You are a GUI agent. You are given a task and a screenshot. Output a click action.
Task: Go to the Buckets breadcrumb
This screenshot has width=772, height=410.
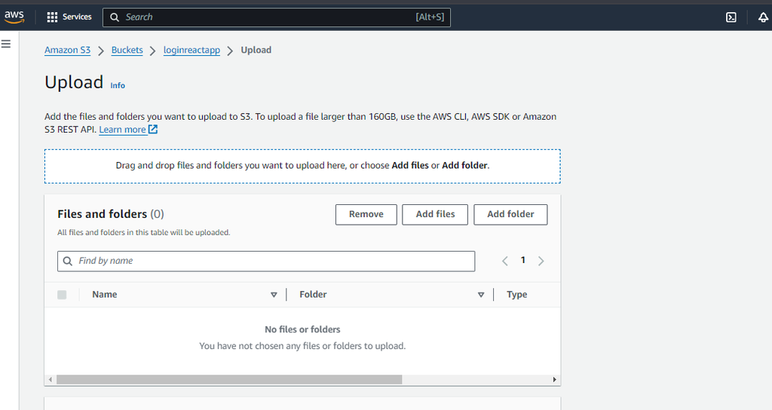127,50
